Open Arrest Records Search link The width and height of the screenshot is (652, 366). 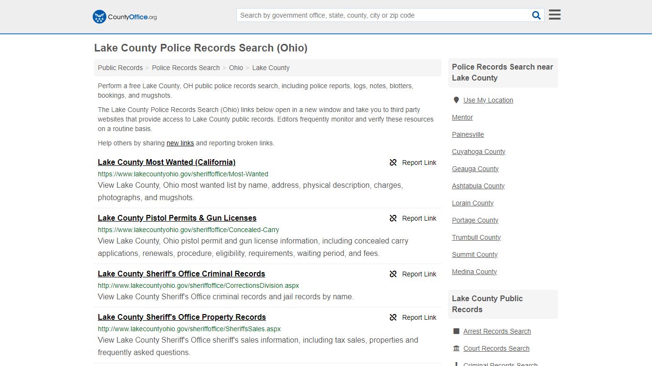(x=497, y=331)
